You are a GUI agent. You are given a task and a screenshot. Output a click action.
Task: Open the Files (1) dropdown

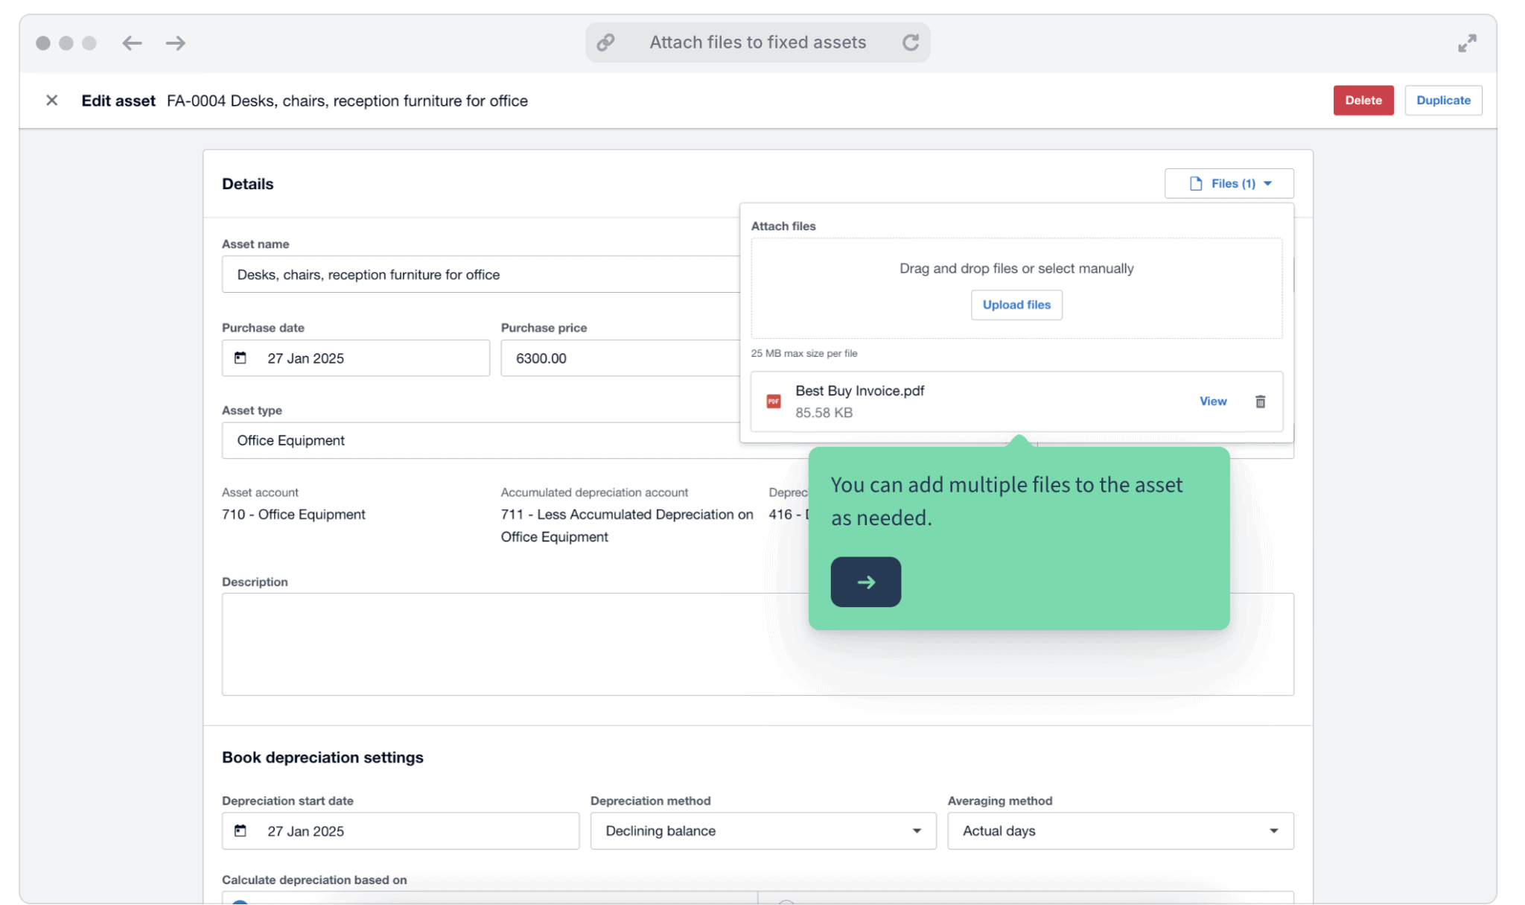(x=1229, y=183)
